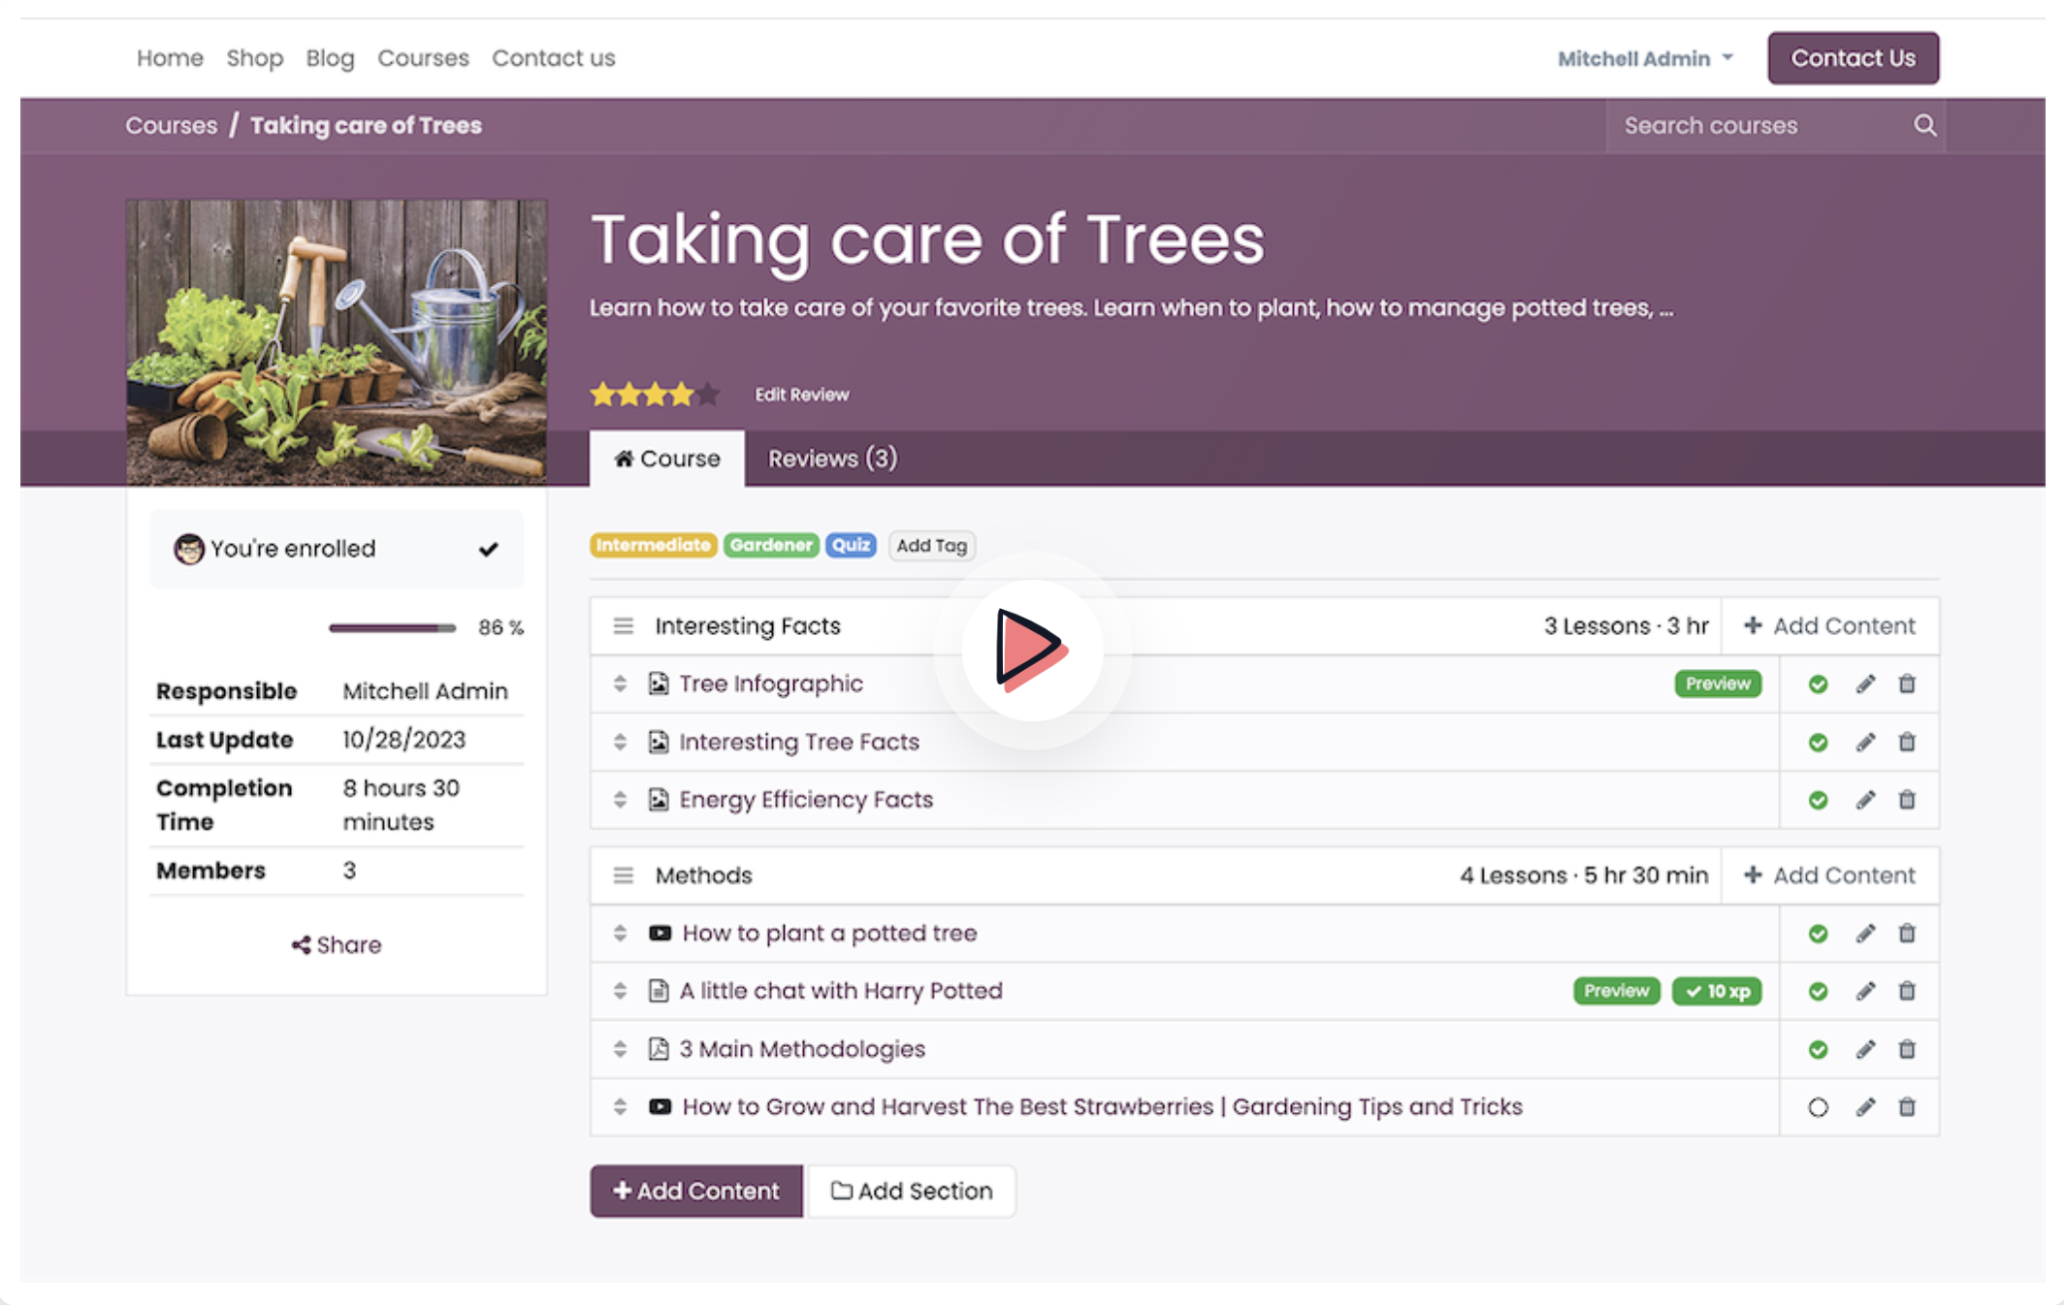
Task: Toggle Energy Efficiency Facts completion check
Action: click(x=1818, y=800)
